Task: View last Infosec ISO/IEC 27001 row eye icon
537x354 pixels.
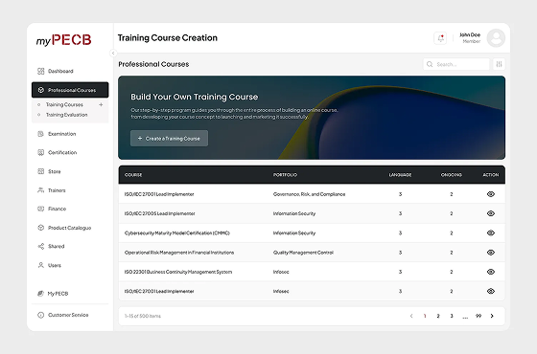Action: (491, 291)
